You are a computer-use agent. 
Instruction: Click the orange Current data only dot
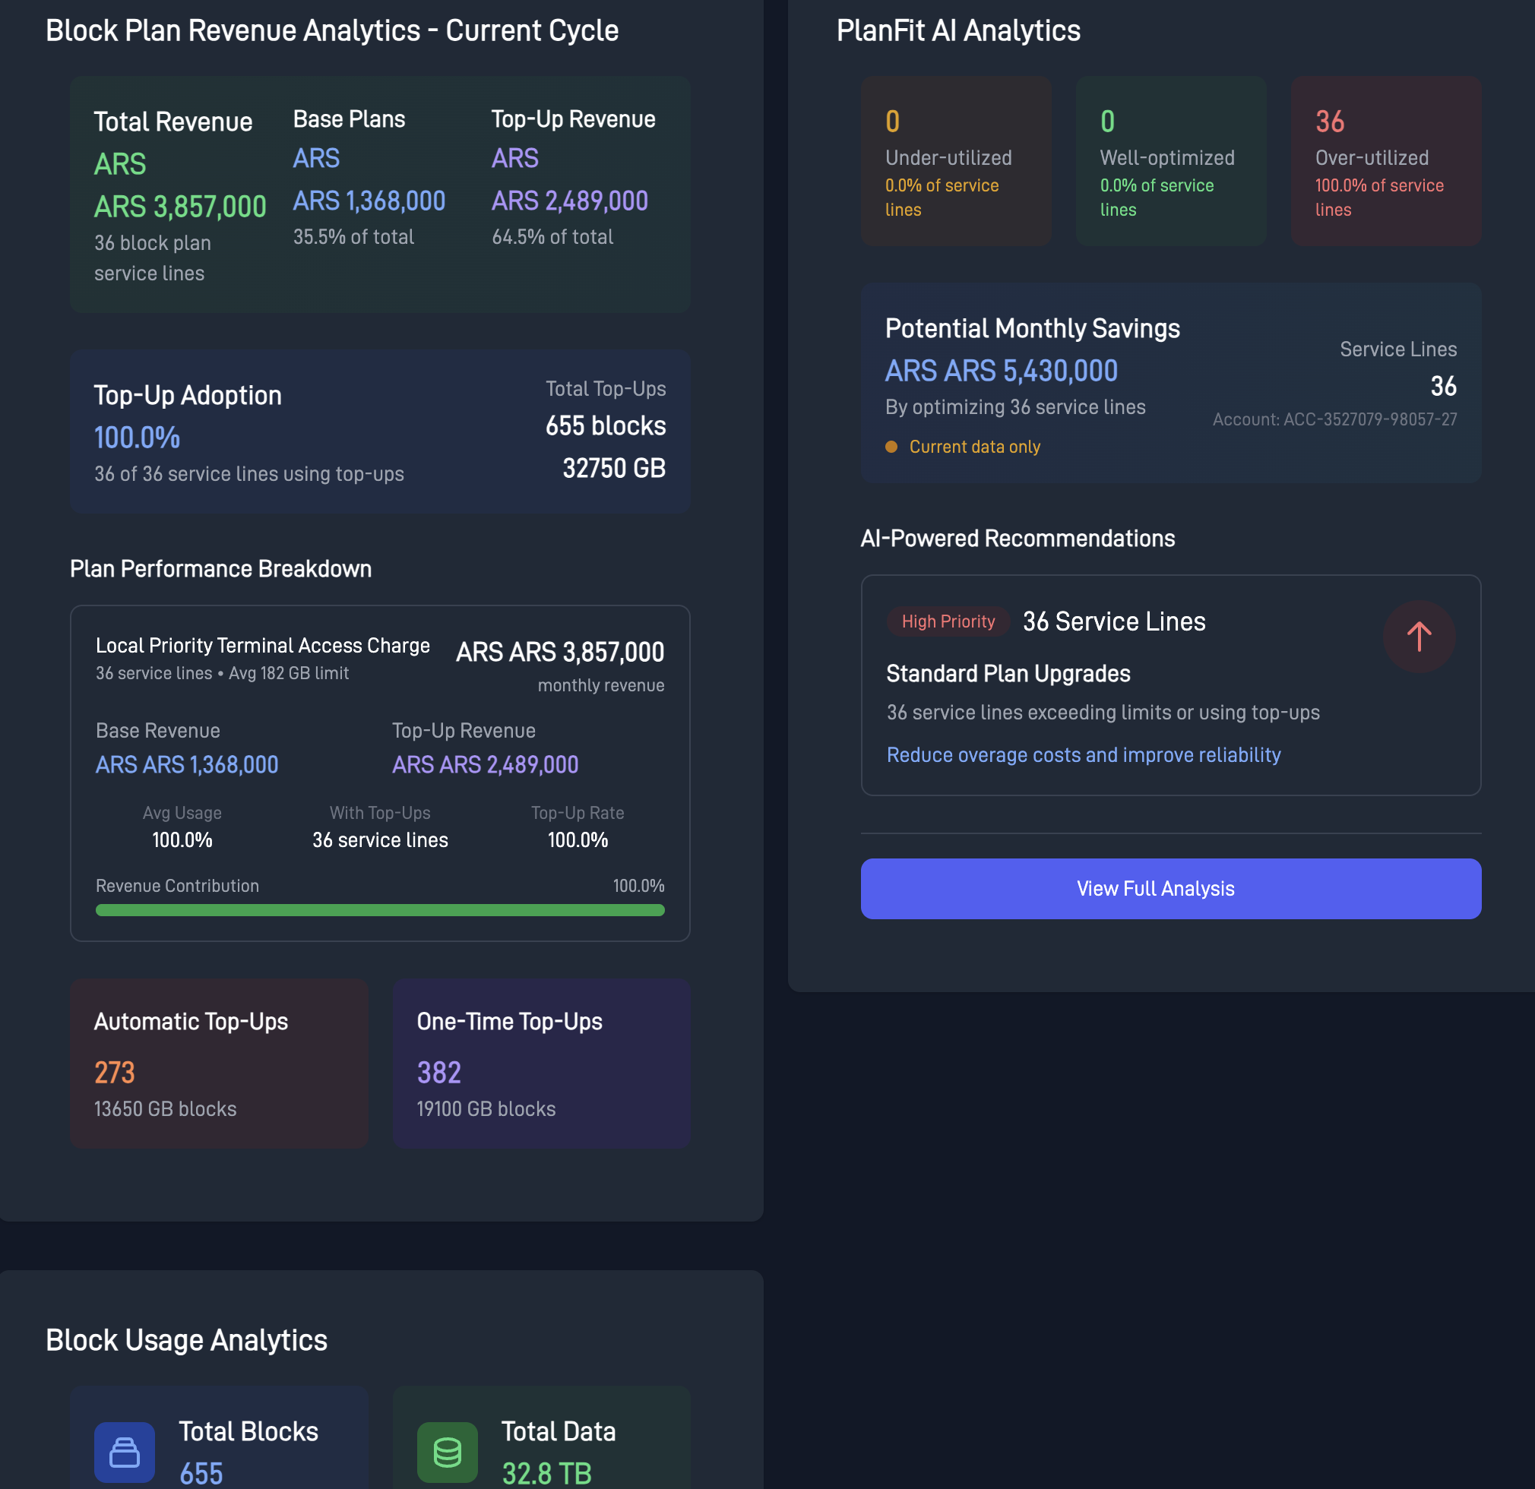891,447
